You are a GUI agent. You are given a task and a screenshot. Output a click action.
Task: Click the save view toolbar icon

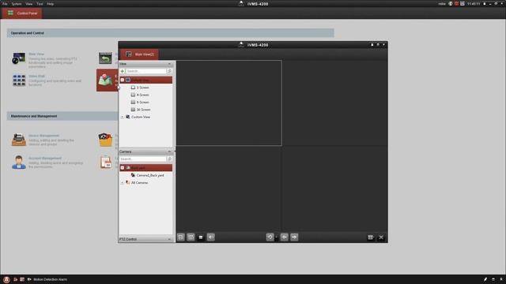click(x=181, y=237)
